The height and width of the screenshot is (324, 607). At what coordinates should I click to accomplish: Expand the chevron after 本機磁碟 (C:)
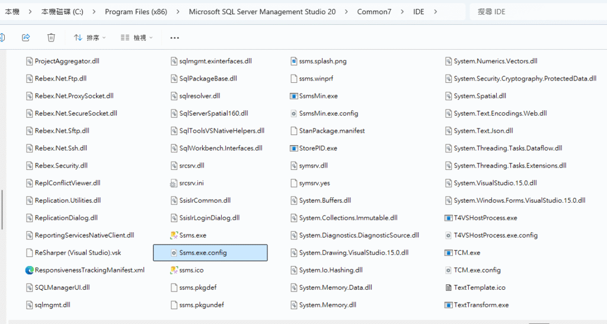click(x=94, y=12)
